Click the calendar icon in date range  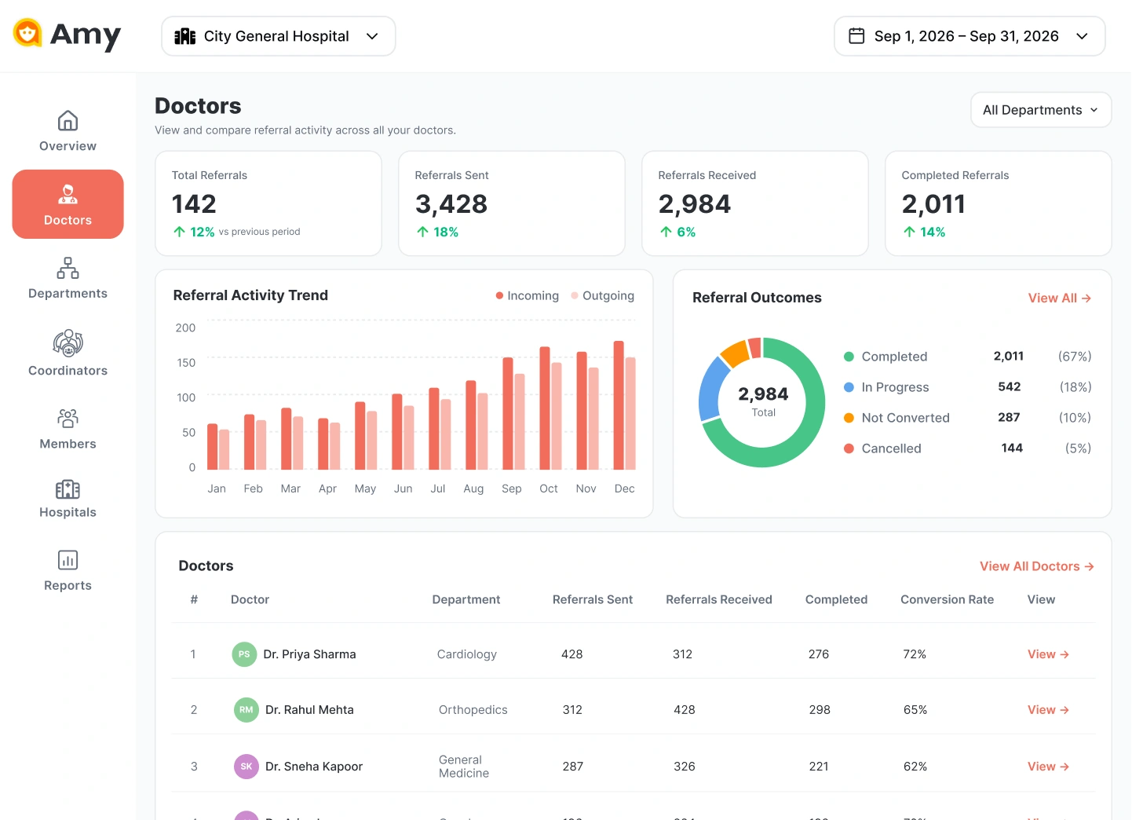point(856,36)
